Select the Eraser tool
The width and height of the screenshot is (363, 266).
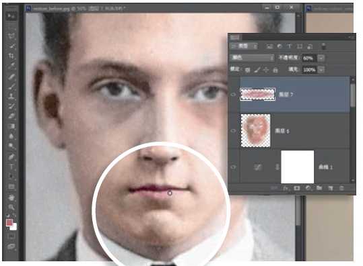[x=11, y=116]
